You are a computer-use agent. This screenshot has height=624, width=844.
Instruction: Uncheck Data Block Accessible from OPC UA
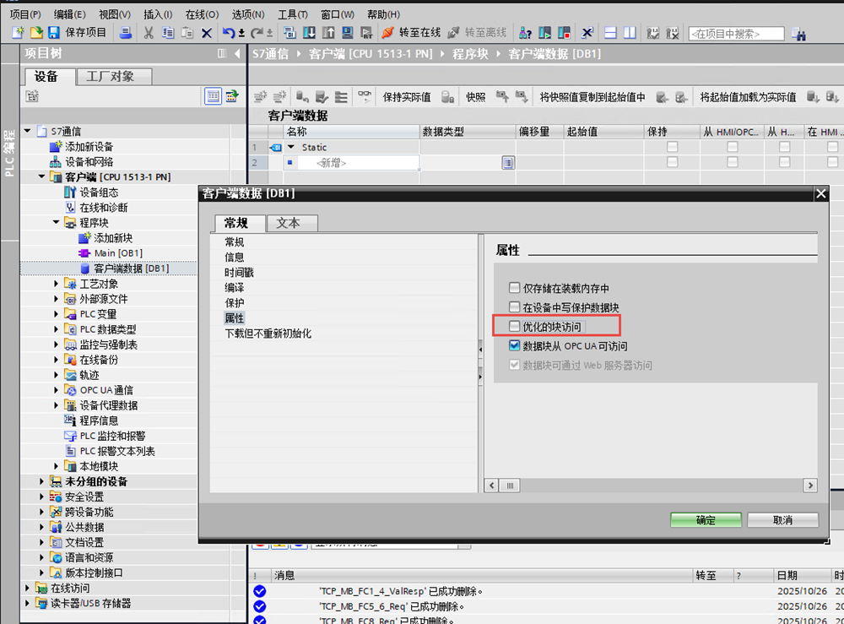(x=515, y=346)
